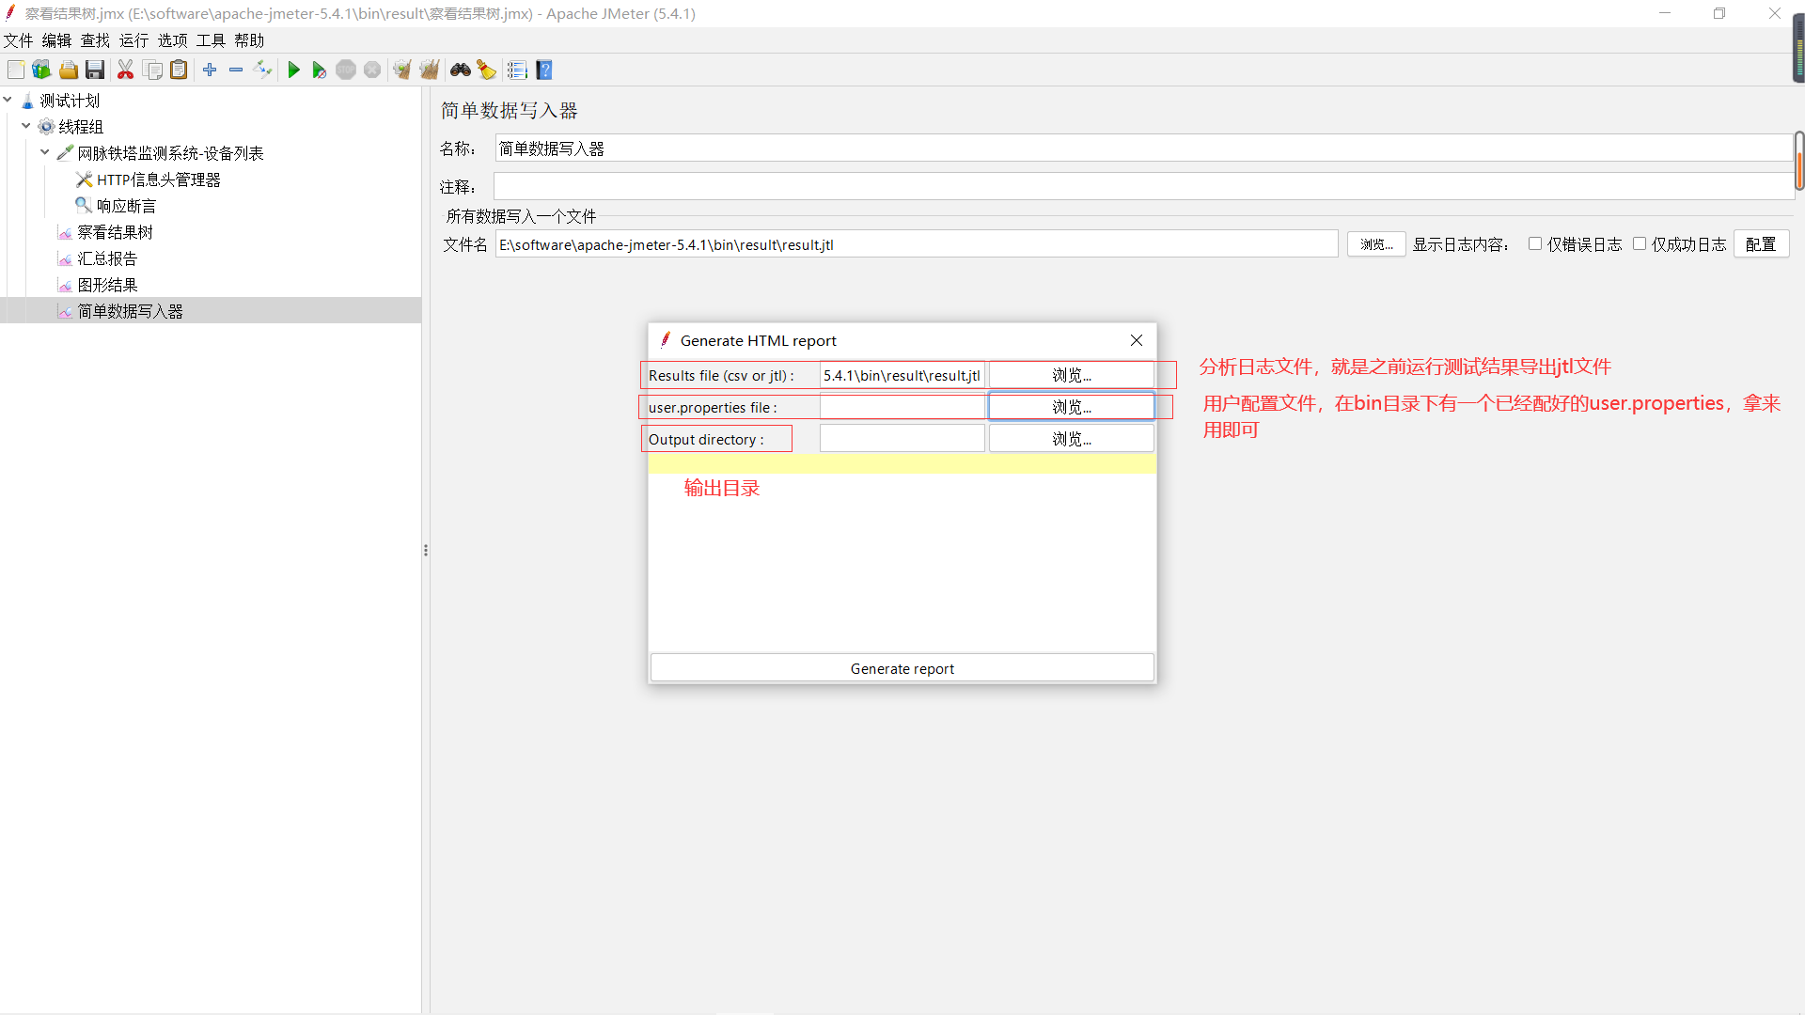This screenshot has width=1805, height=1015.
Task: Open the 文件 menu
Action: [x=18, y=40]
